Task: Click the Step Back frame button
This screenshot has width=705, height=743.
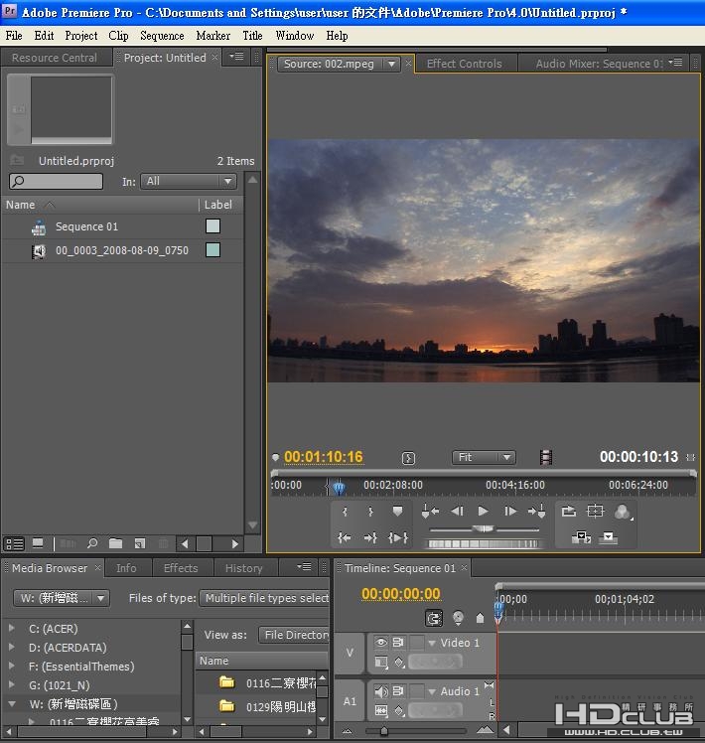Action: pos(457,512)
